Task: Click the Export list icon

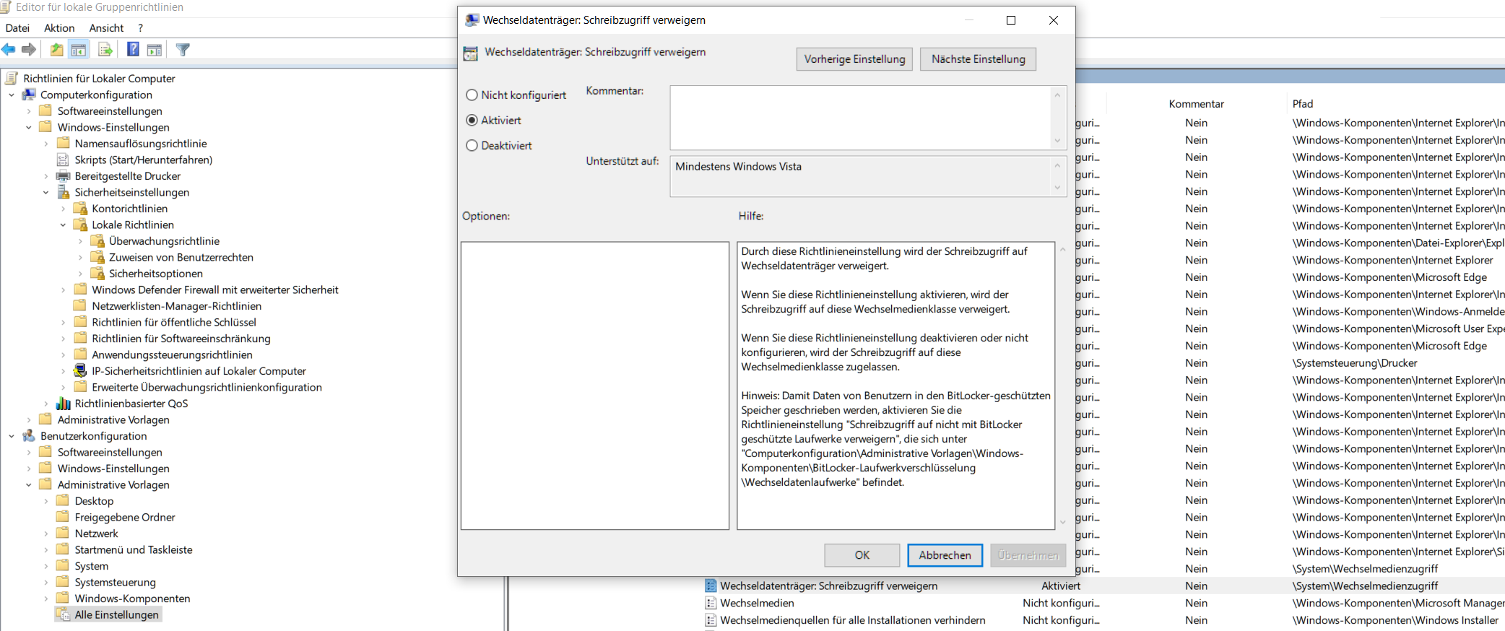Action: pos(105,50)
